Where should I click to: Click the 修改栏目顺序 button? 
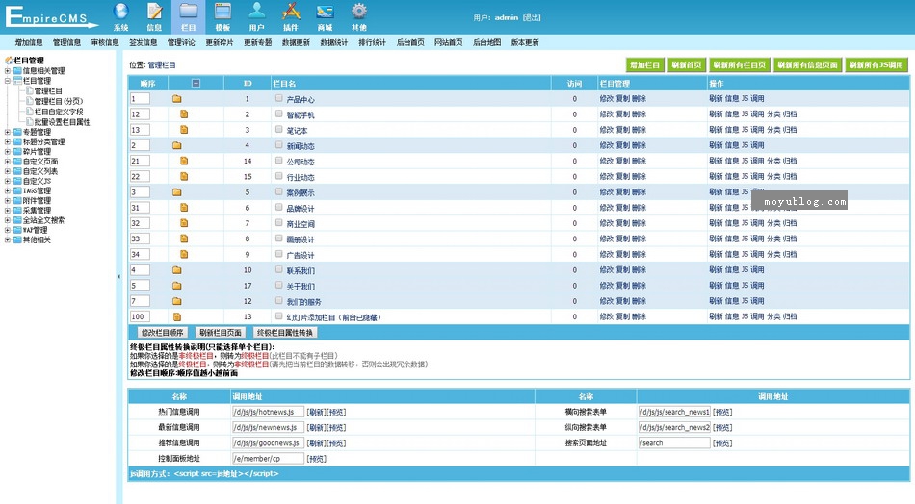pyautogui.click(x=162, y=333)
